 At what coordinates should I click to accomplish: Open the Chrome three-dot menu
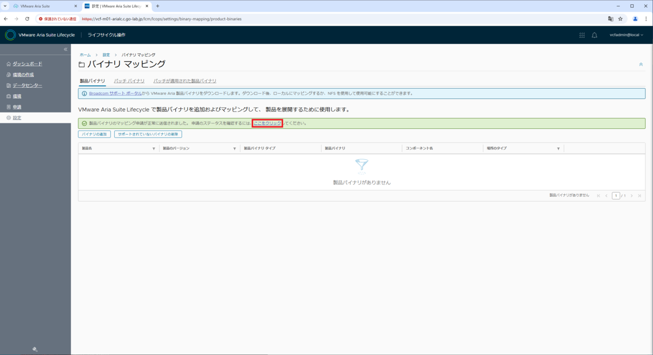coord(646,19)
